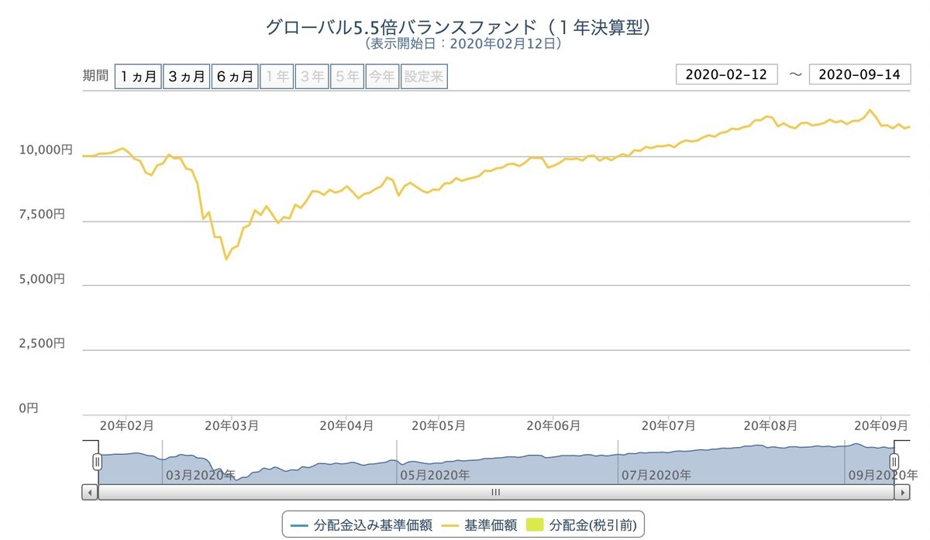Click the scrollbar center grip handle
Screen dimensions: 930x540
pos(495,493)
